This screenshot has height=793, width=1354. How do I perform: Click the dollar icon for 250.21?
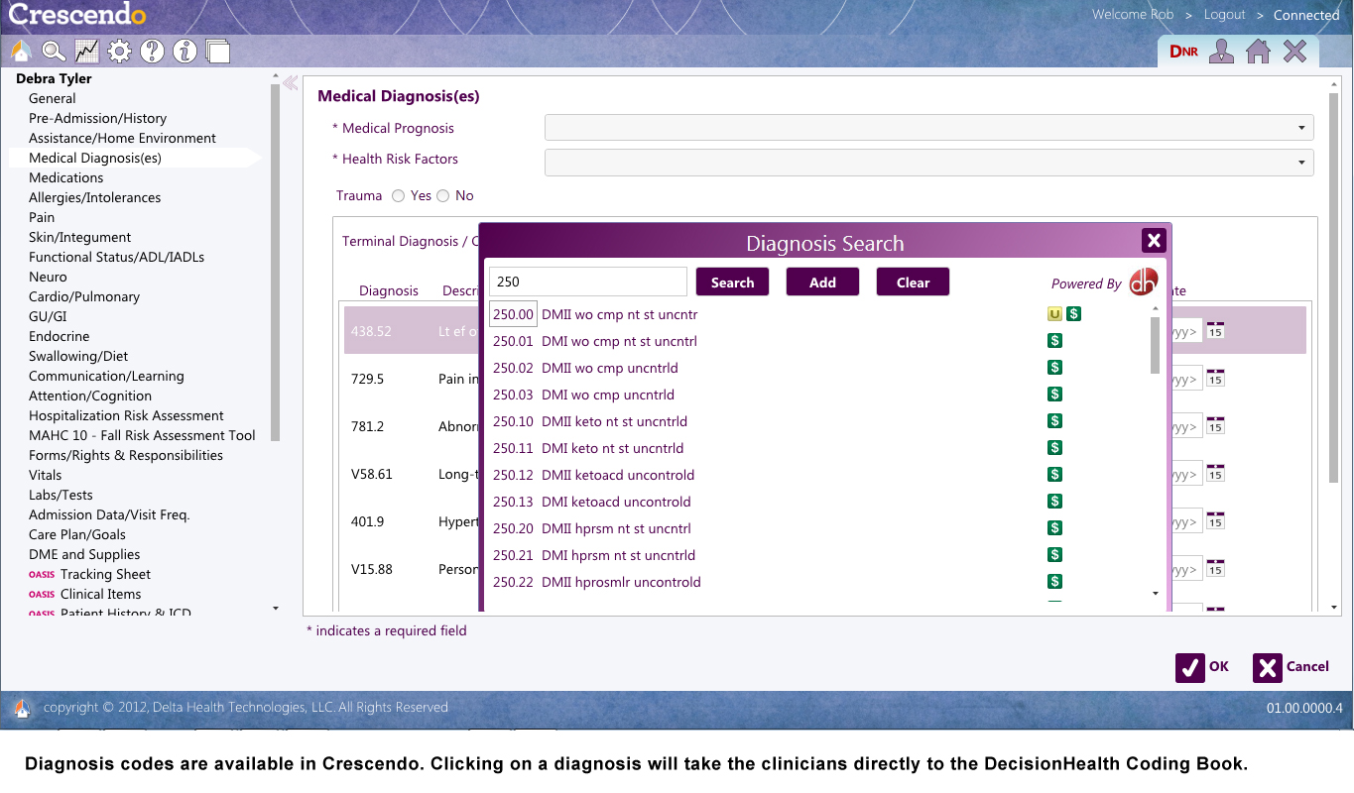(1054, 555)
